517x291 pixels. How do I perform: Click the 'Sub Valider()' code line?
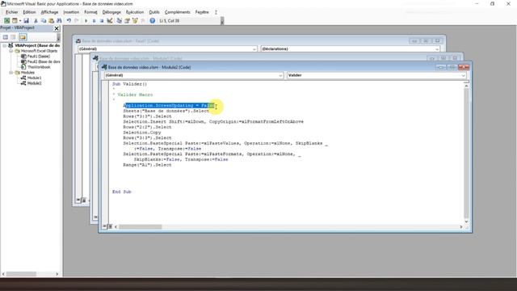tap(129, 84)
